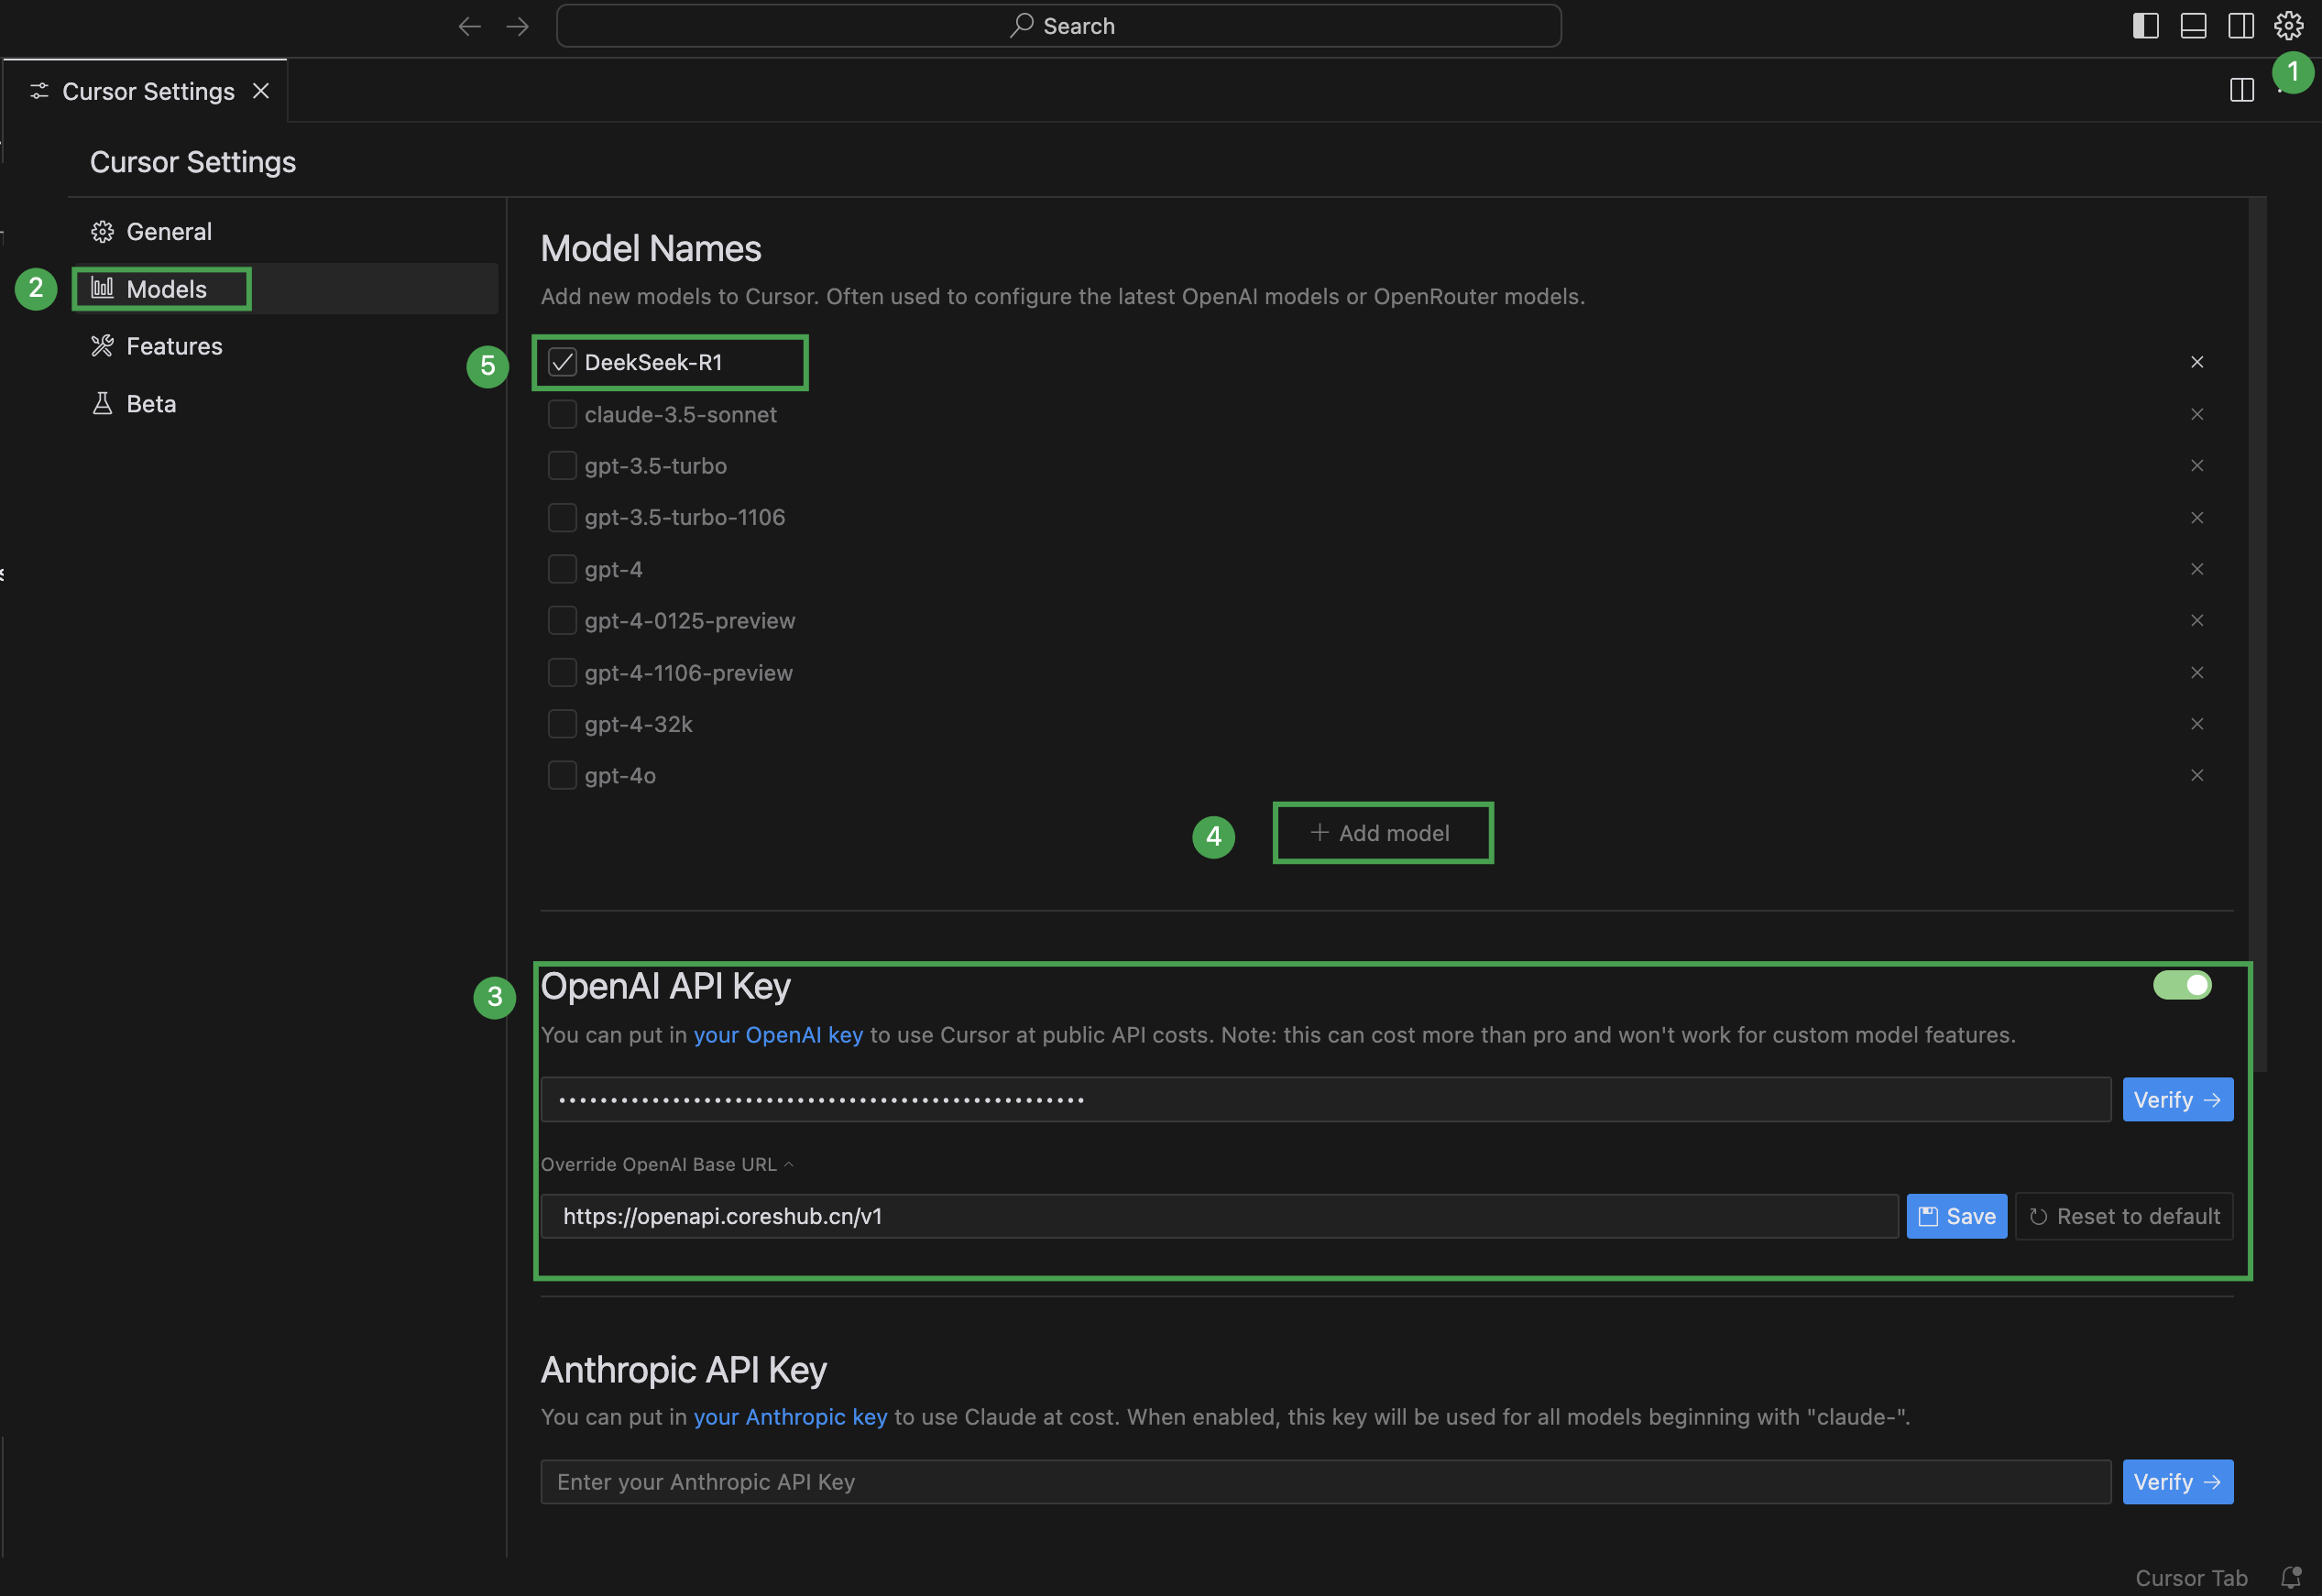The image size is (2322, 1596).
Task: Verify the Anthropic API key
Action: click(2177, 1482)
